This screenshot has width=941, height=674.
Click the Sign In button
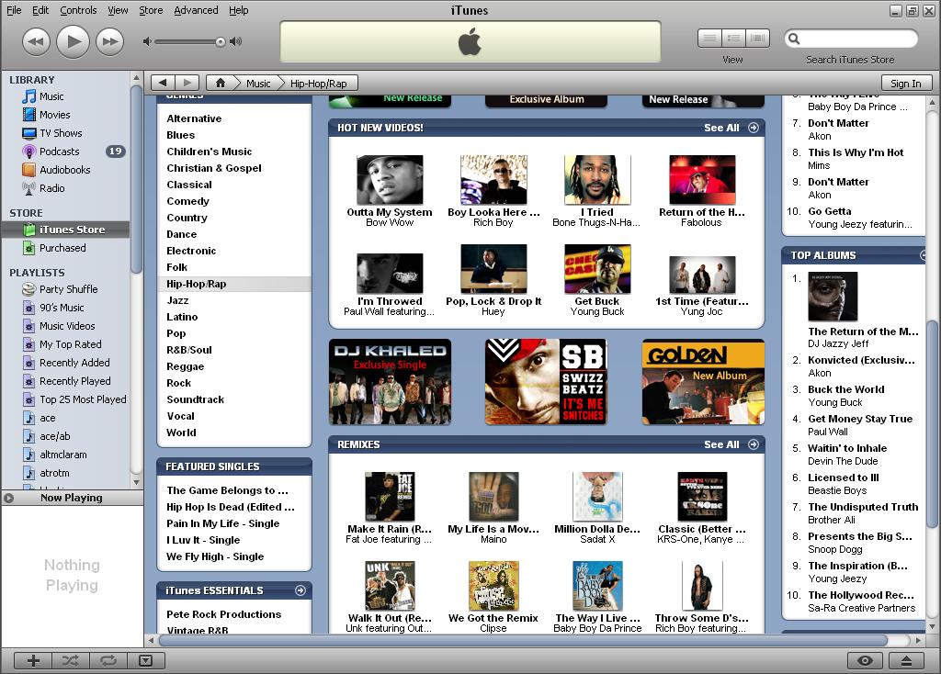point(905,84)
